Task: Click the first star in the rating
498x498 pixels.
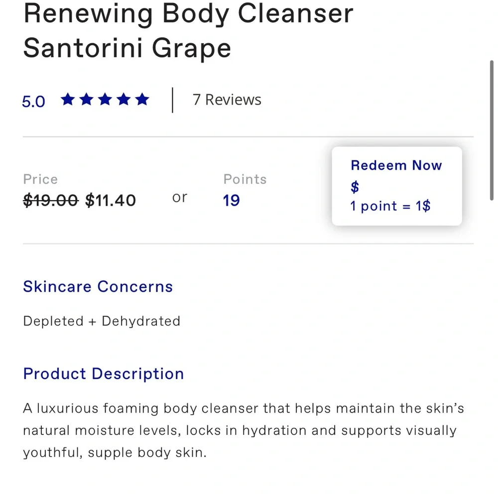Action: [68, 100]
